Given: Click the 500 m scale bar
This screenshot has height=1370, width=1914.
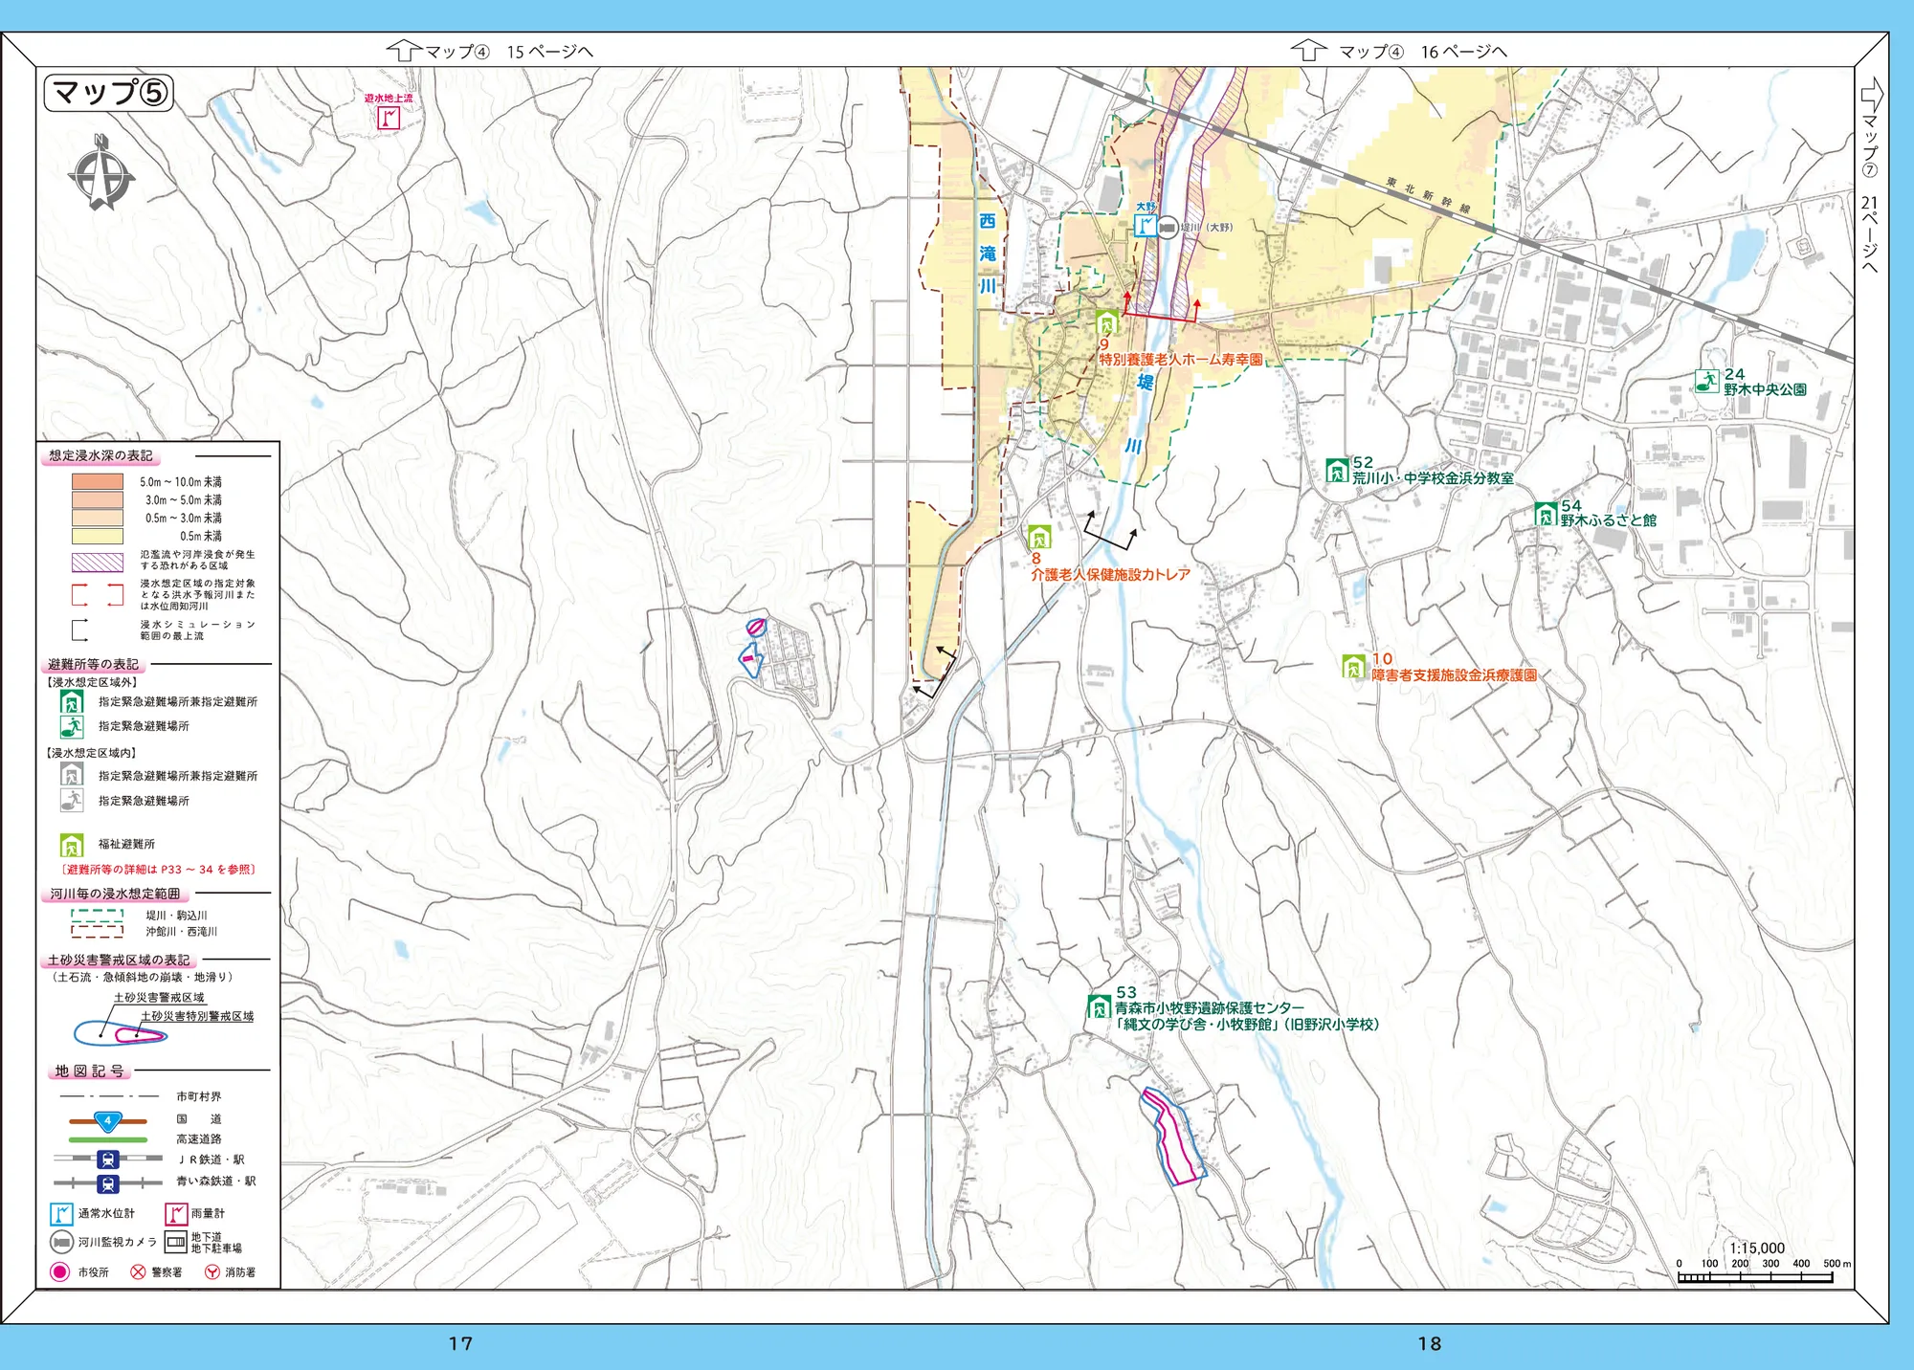Looking at the screenshot, I should tap(1755, 1276).
